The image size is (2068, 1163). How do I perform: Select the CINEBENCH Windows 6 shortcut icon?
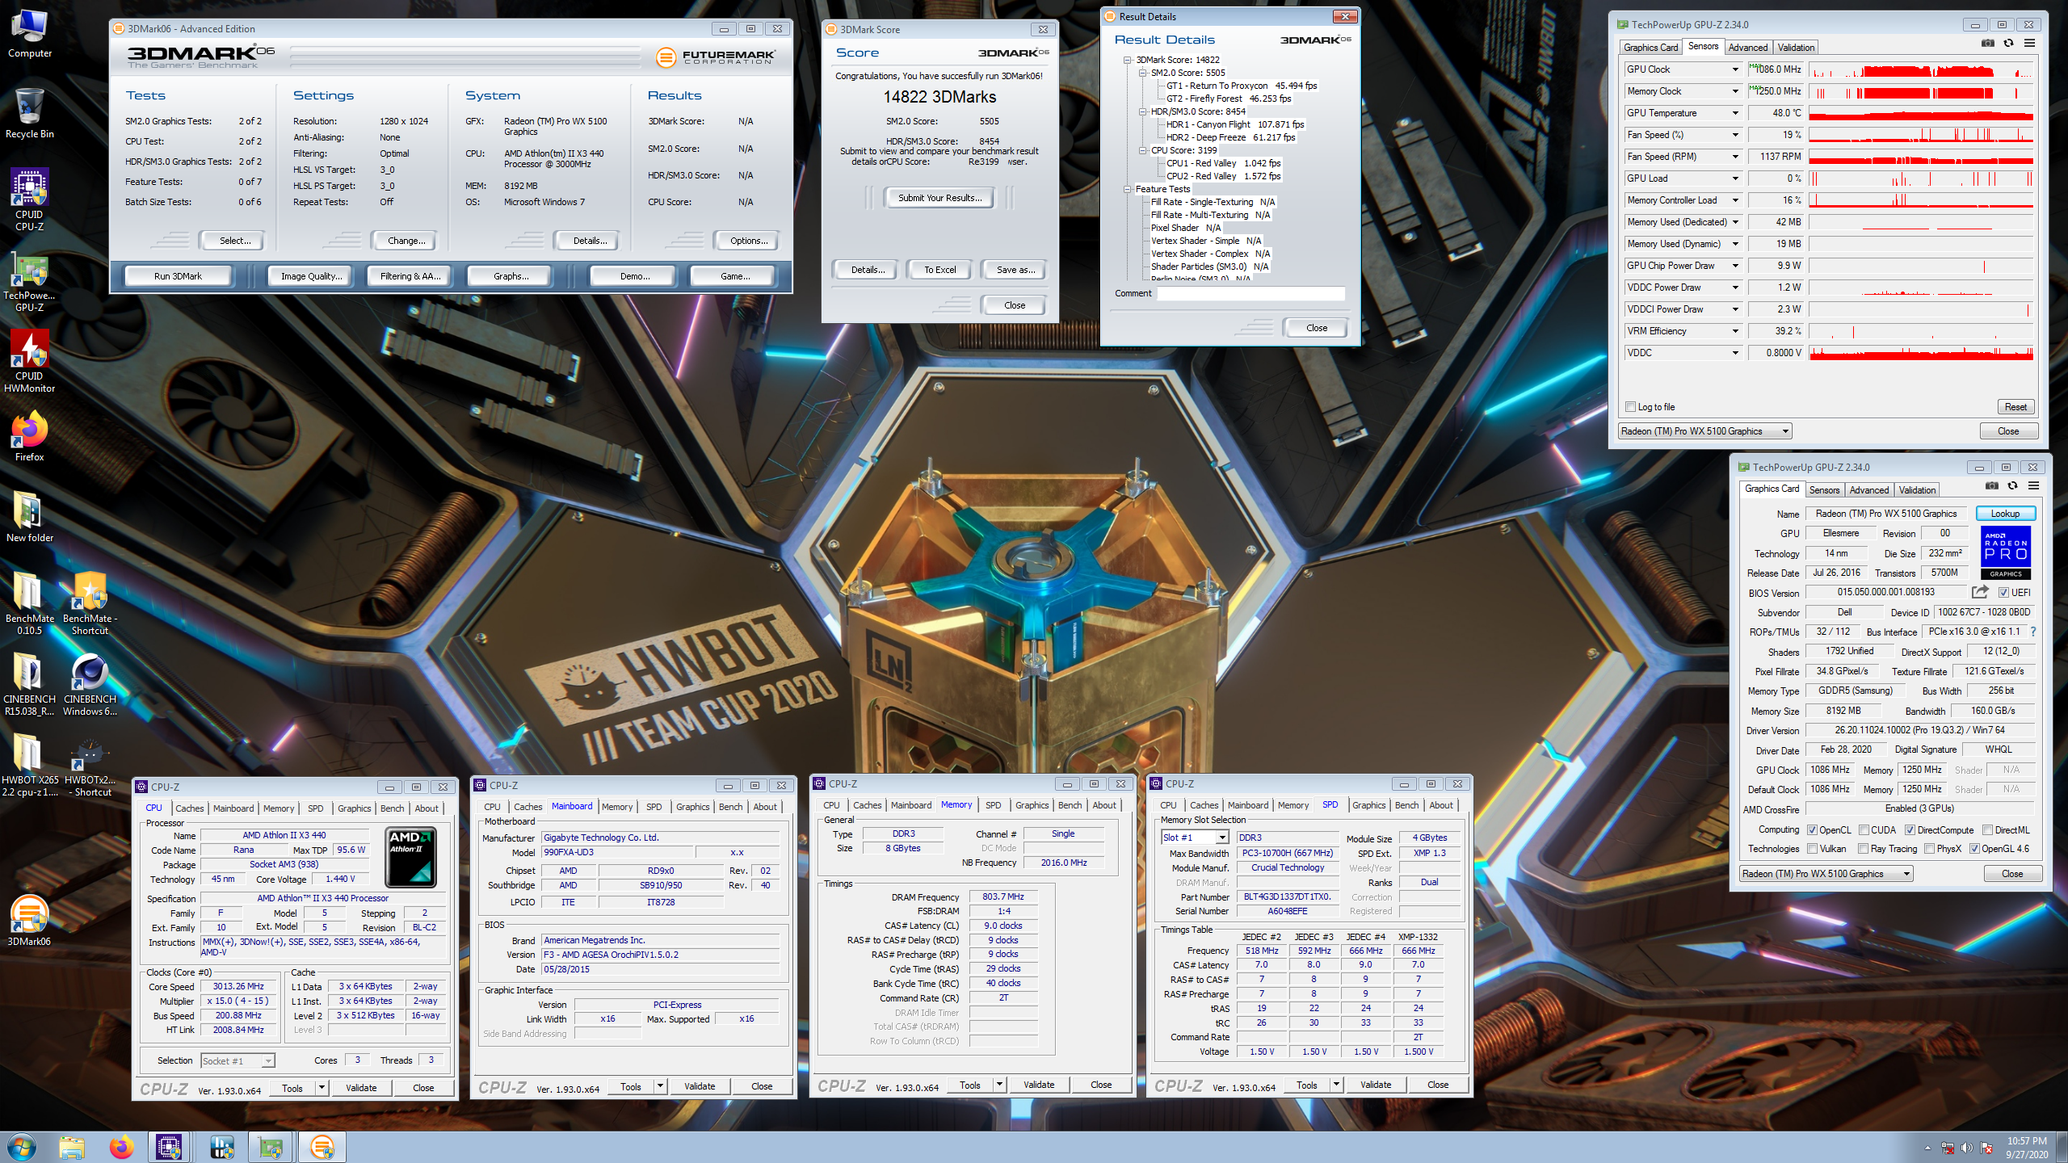tap(90, 684)
